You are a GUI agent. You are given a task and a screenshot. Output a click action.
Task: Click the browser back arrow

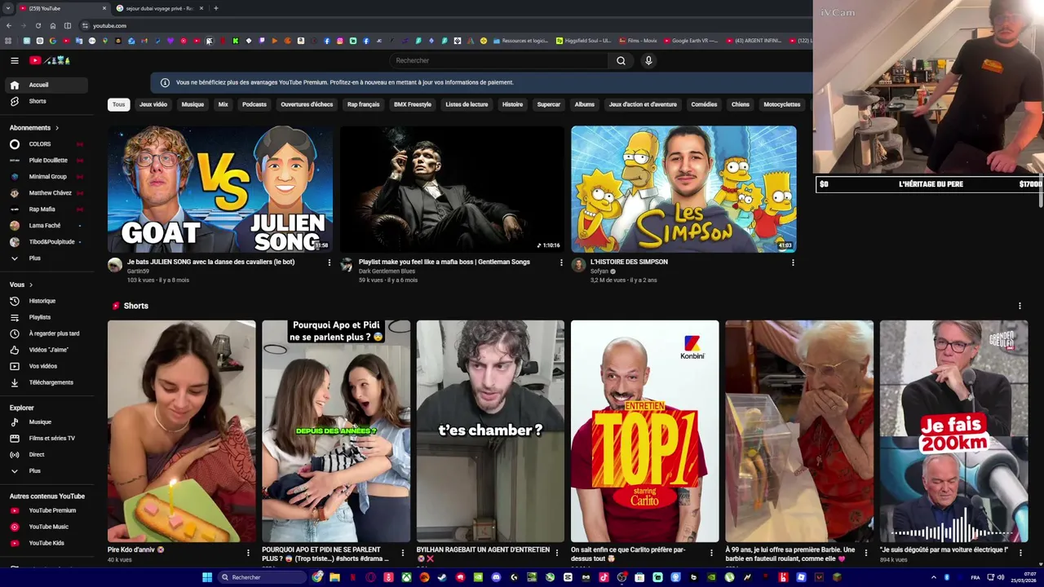point(9,25)
